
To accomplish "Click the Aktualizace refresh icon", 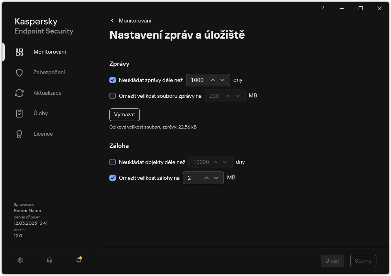I will tap(19, 93).
